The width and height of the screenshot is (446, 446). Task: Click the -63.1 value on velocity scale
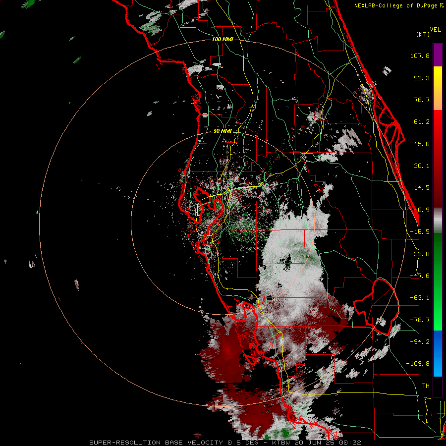(420, 298)
